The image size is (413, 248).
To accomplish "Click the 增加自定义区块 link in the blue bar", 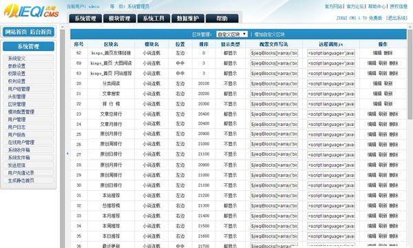I will click(269, 34).
